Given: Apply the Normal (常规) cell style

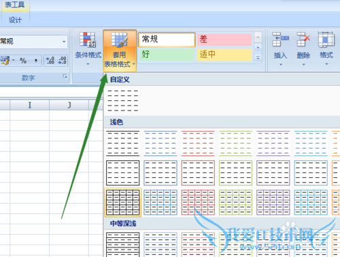Looking at the screenshot, I should click(x=167, y=40).
